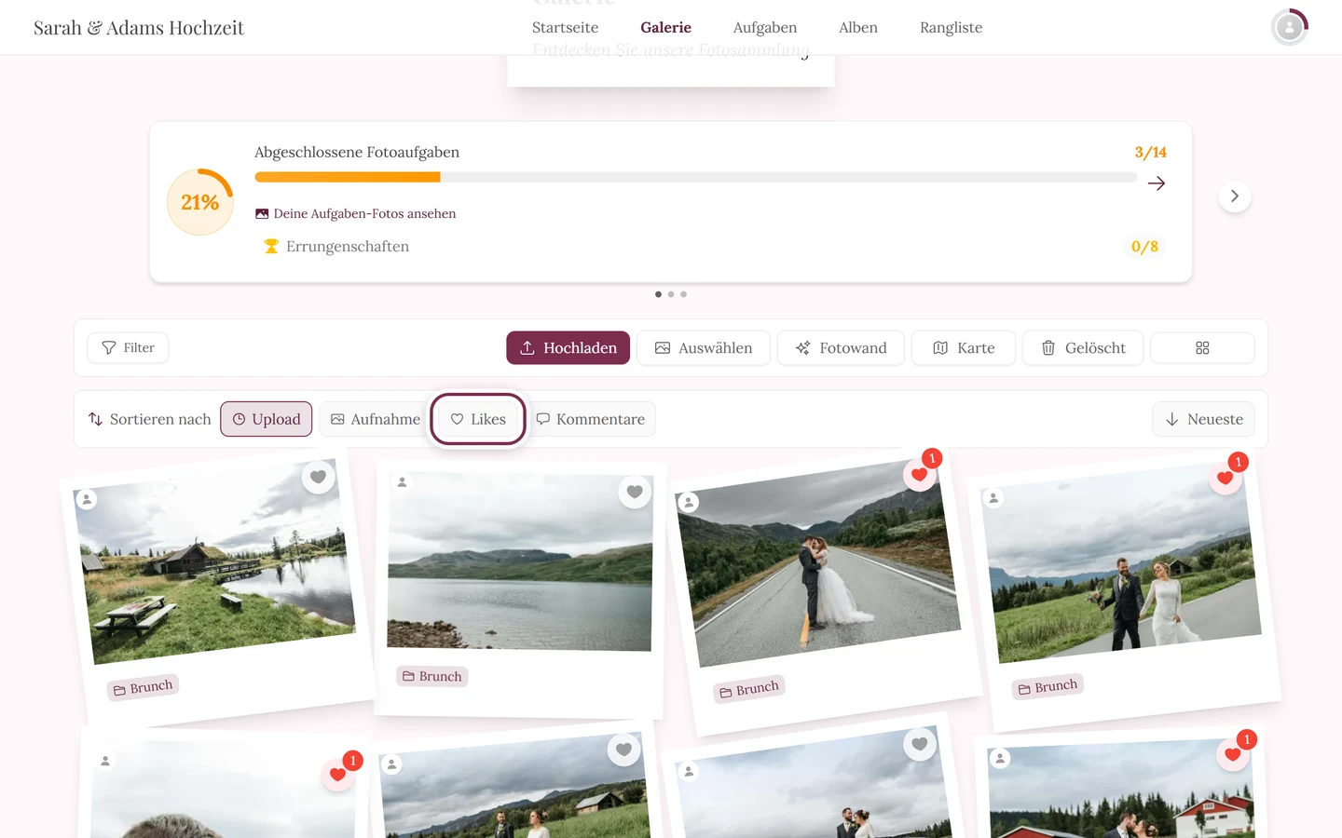
Task: Click Abgeschlossene Fotoaufgaben heading
Action: point(357,152)
